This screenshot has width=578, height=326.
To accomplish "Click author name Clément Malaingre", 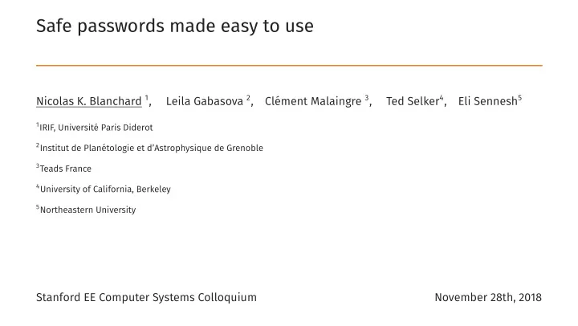I will [x=313, y=101].
